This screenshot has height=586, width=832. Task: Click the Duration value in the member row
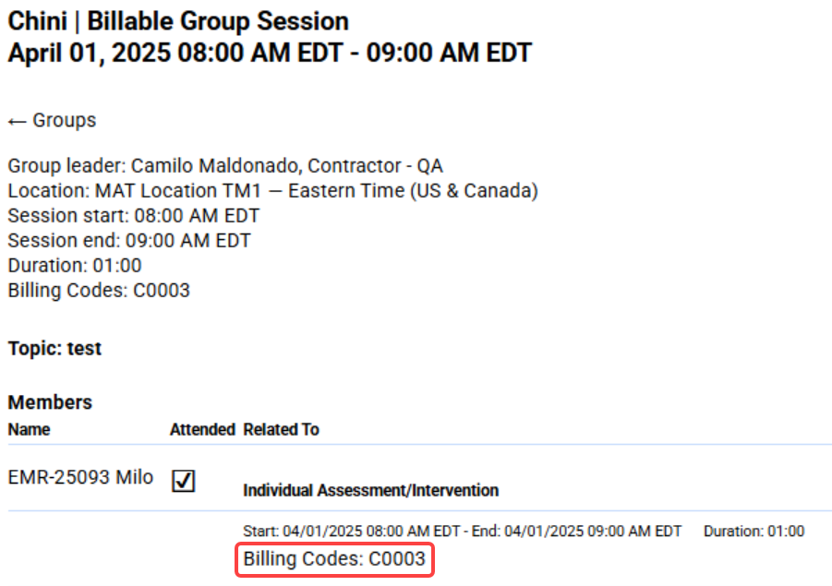[x=754, y=531]
